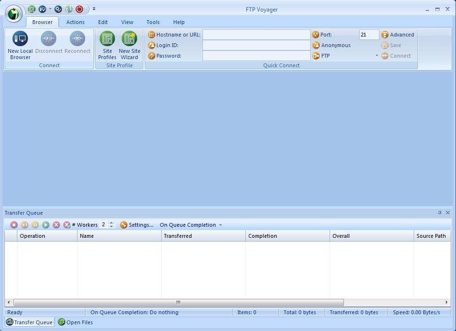Decrease the number of Workers
Image resolution: width=456 pixels, height=331 pixels.
[x=112, y=226]
